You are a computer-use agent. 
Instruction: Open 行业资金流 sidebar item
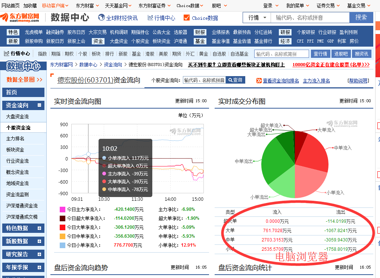pos(18,161)
